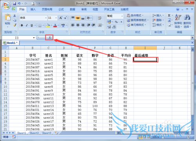Select row 3 header

[x=5, y=60]
